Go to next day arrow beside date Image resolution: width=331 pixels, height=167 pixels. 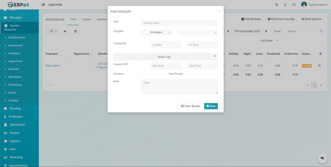pyautogui.click(x=266, y=31)
